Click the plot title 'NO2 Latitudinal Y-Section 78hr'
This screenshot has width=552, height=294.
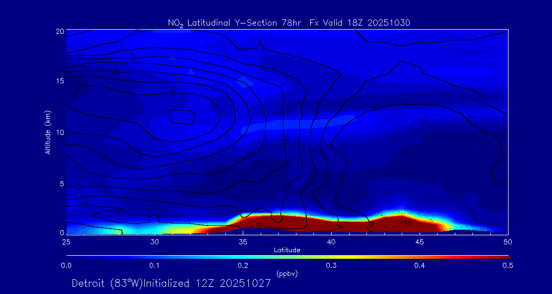pos(236,23)
